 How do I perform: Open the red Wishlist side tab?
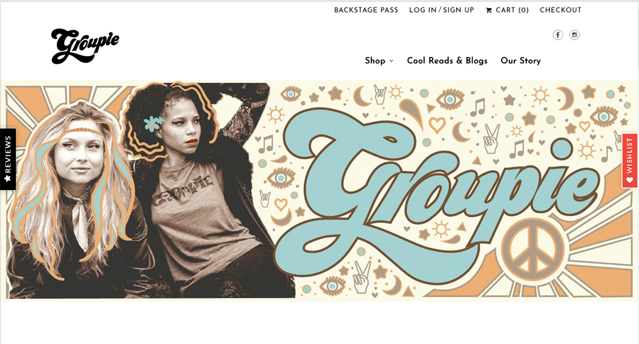630,161
